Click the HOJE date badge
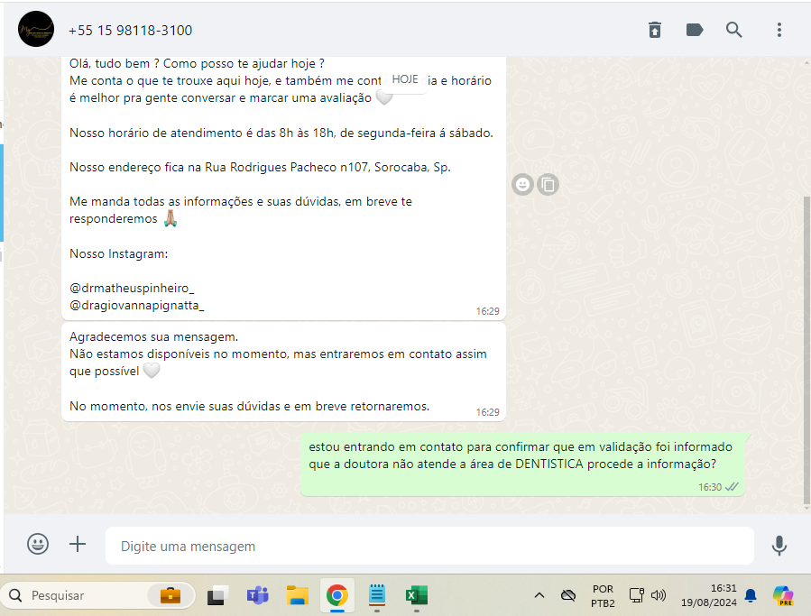The width and height of the screenshot is (811, 616). pyautogui.click(x=405, y=79)
